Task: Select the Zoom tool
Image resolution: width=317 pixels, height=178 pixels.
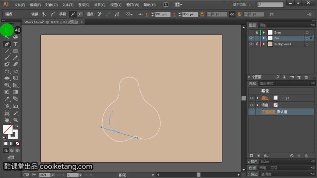Action: click(16, 120)
